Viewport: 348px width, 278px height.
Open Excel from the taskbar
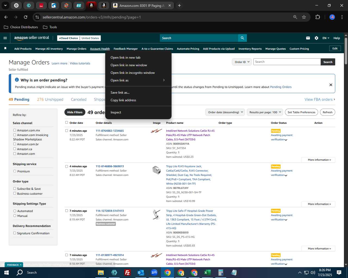[x=207, y=273]
